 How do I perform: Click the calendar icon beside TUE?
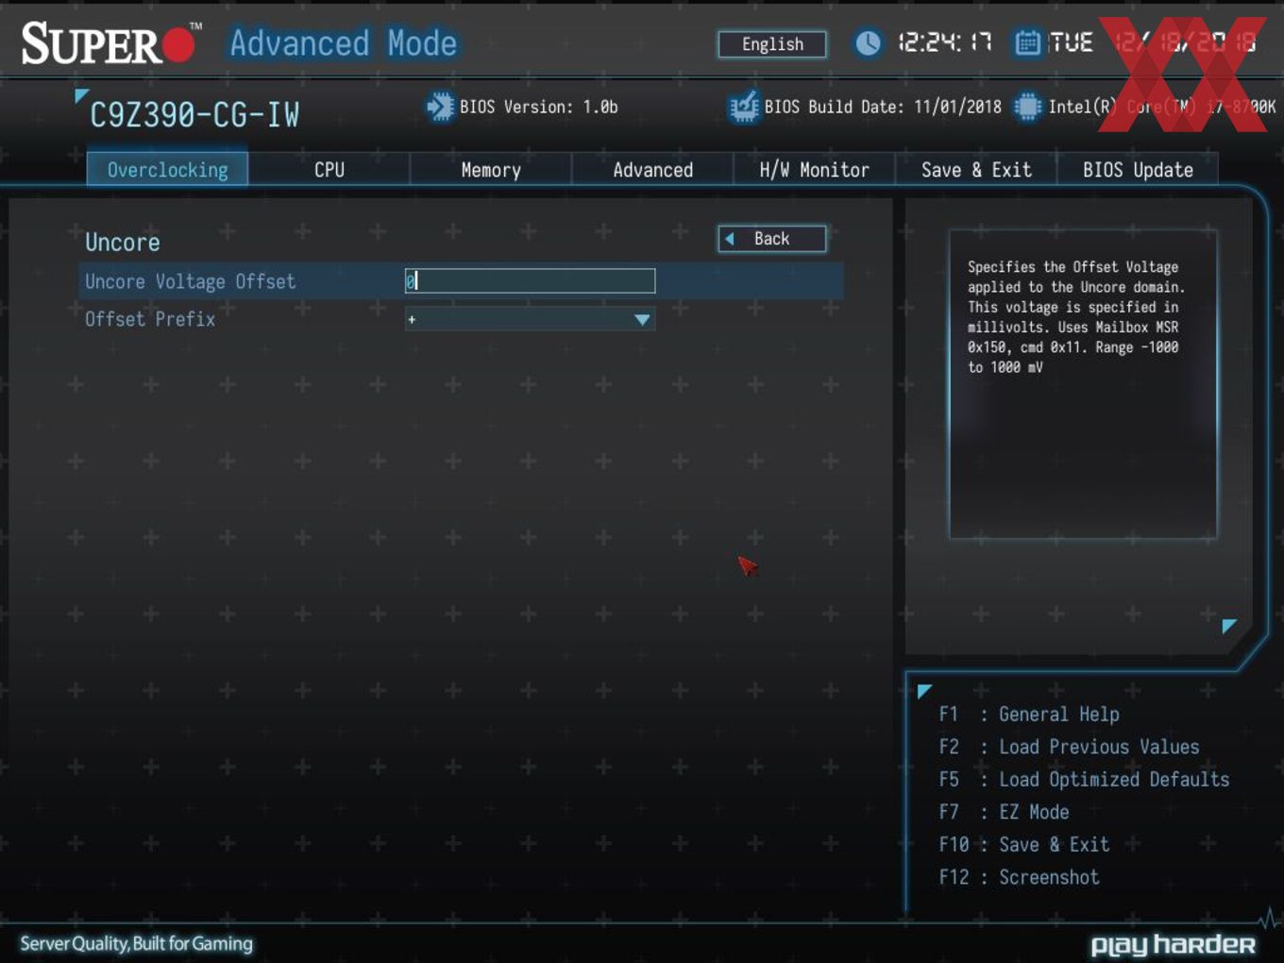point(1027,42)
